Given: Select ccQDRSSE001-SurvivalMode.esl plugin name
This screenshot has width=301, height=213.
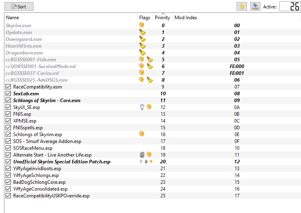Looking at the screenshot, I should pos(40,66).
